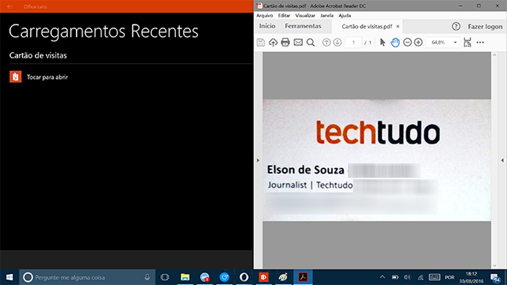
Task: Open the Action Center notifications icon
Action: [495, 277]
